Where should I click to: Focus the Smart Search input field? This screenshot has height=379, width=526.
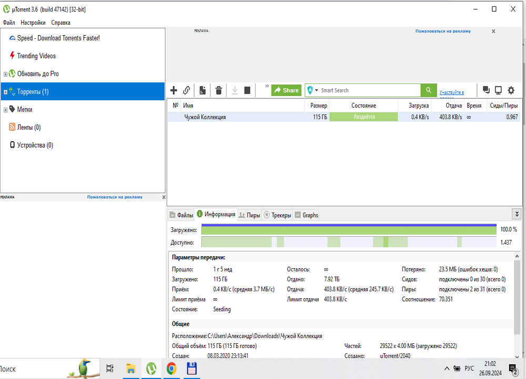point(370,90)
